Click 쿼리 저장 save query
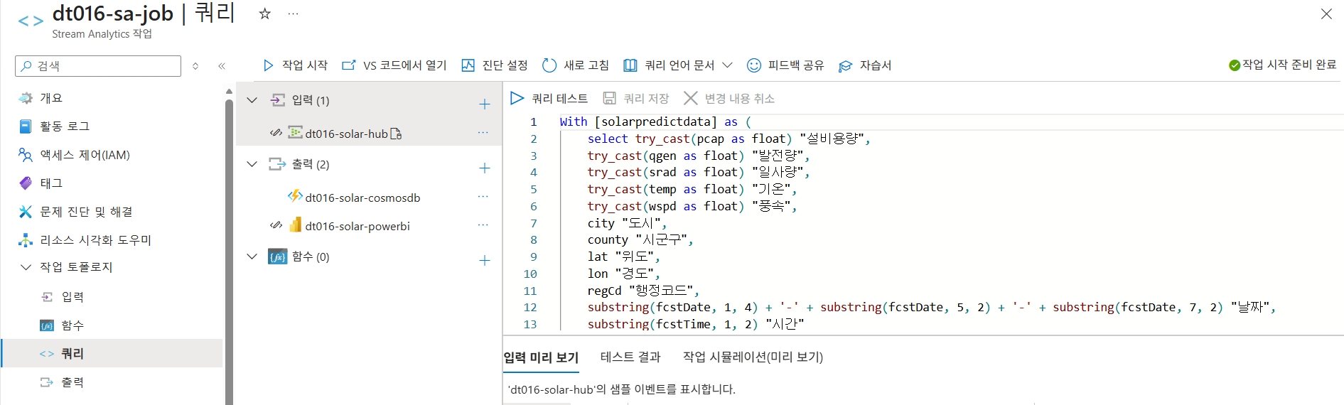Viewport: 1344px width, 405px height. (636, 98)
